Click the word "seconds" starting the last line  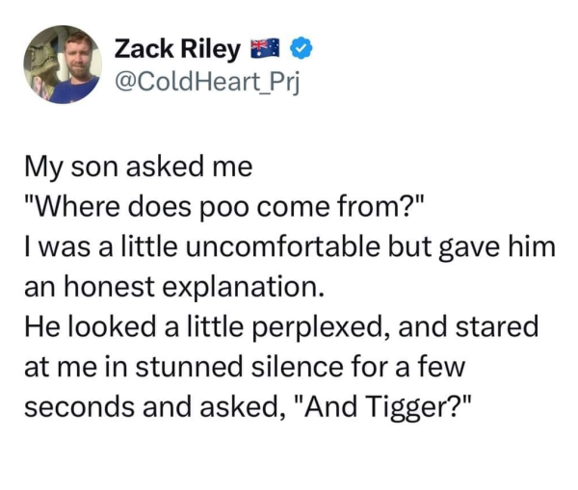79,407
